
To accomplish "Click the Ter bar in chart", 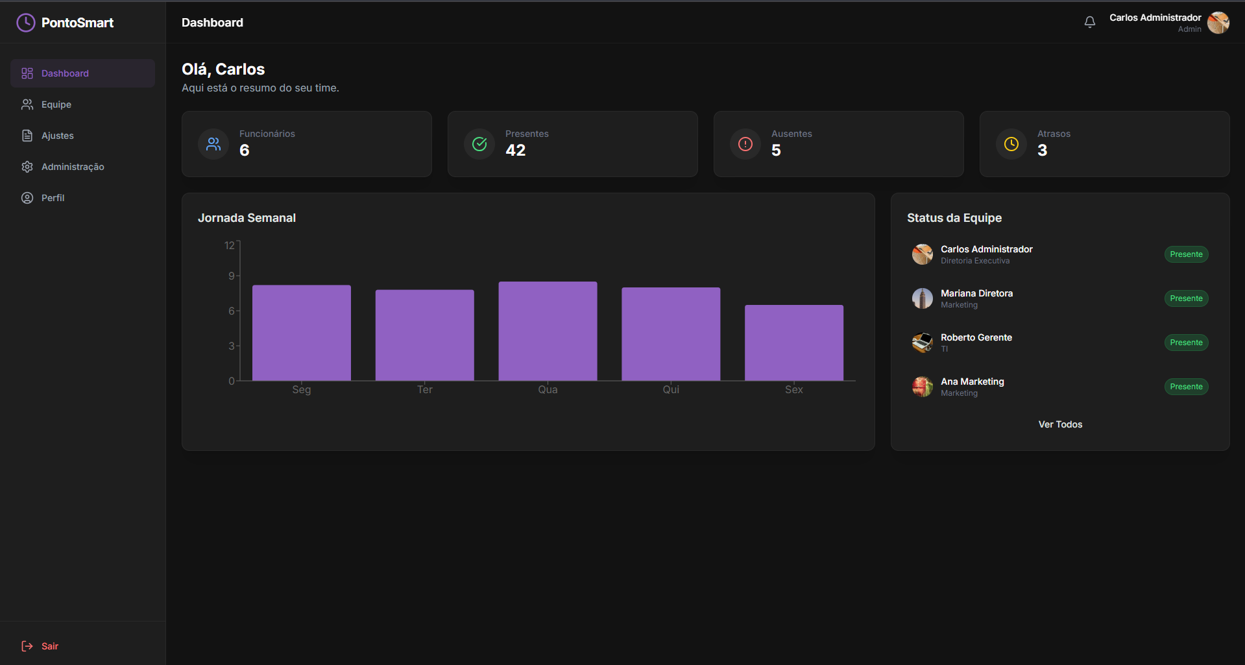I will click(425, 335).
